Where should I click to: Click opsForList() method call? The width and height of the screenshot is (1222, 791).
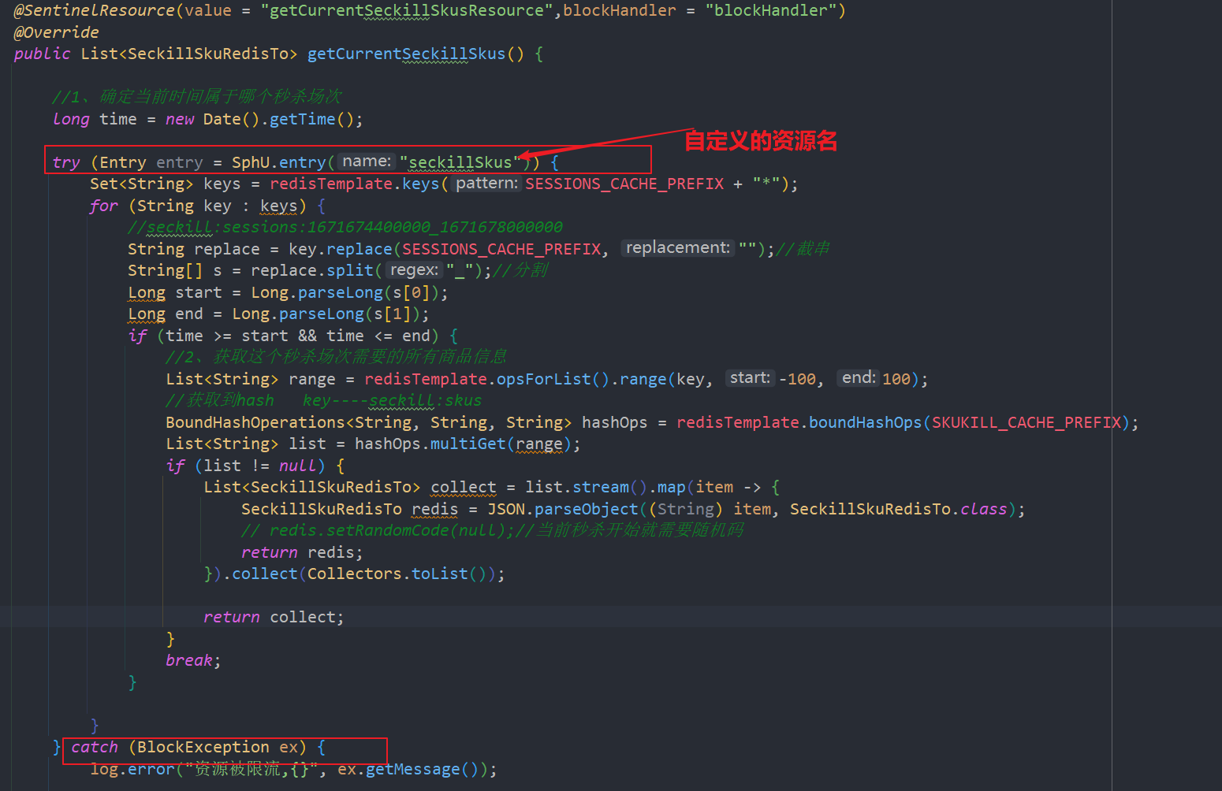click(553, 379)
